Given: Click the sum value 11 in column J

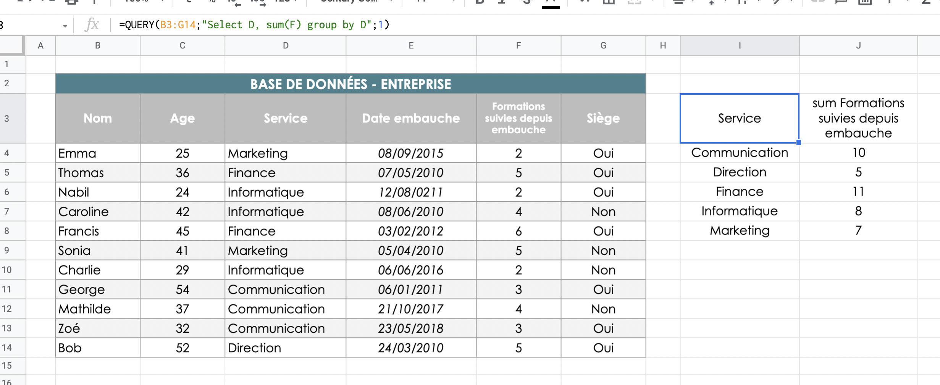Looking at the screenshot, I should click(858, 192).
